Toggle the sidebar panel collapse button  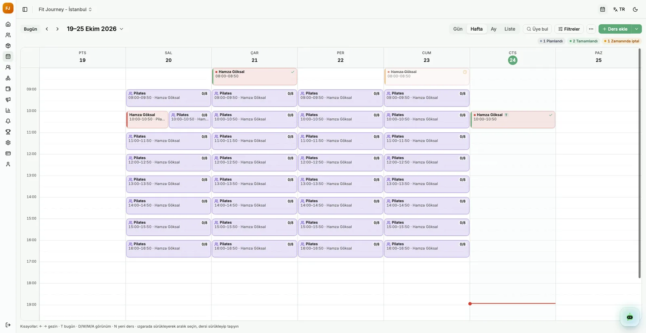pos(25,9)
